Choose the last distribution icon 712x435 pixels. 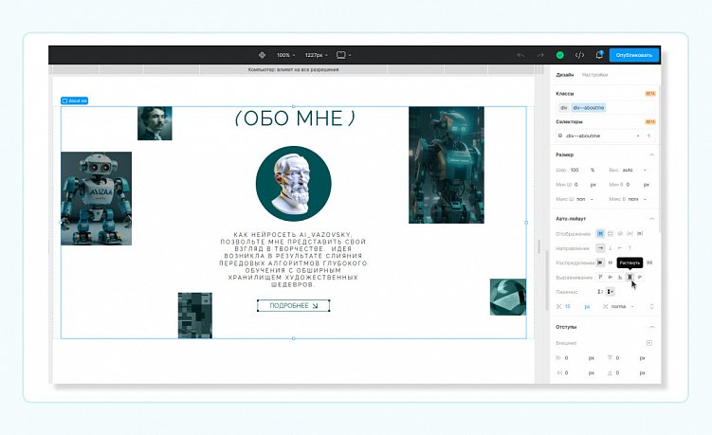point(649,263)
